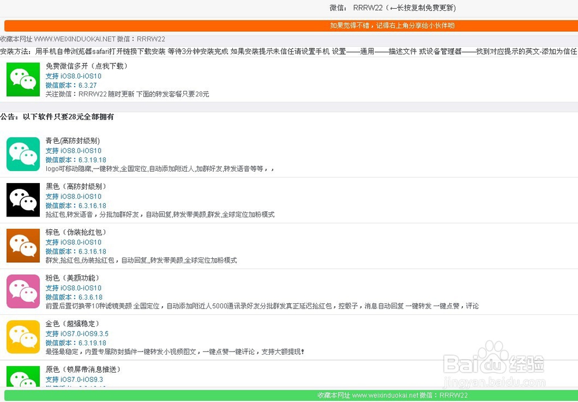The height and width of the screenshot is (402, 578).
Task: Click 棕色 description starting with 群发,抢红包
Action: 141,260
